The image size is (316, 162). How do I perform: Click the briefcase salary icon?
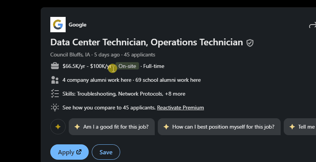tap(55, 66)
